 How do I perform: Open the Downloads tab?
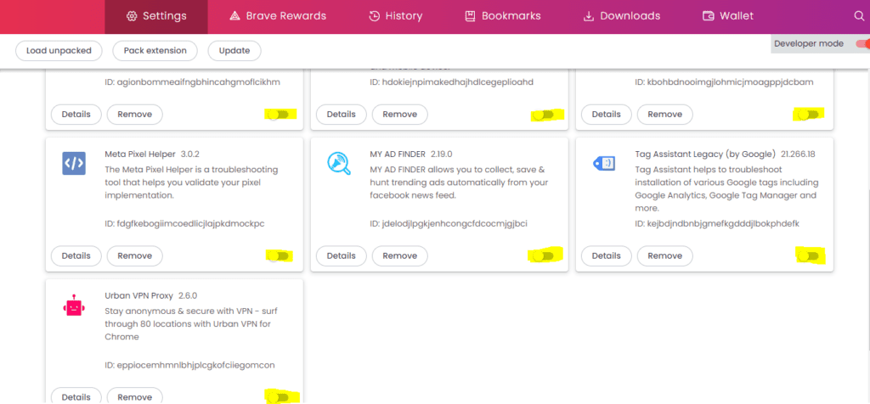click(x=621, y=16)
